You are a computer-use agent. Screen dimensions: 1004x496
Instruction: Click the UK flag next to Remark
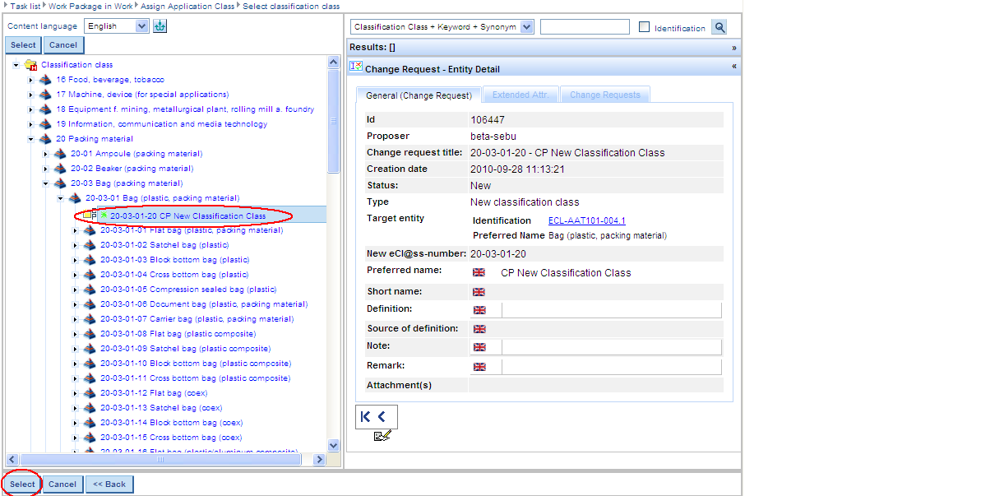(479, 367)
